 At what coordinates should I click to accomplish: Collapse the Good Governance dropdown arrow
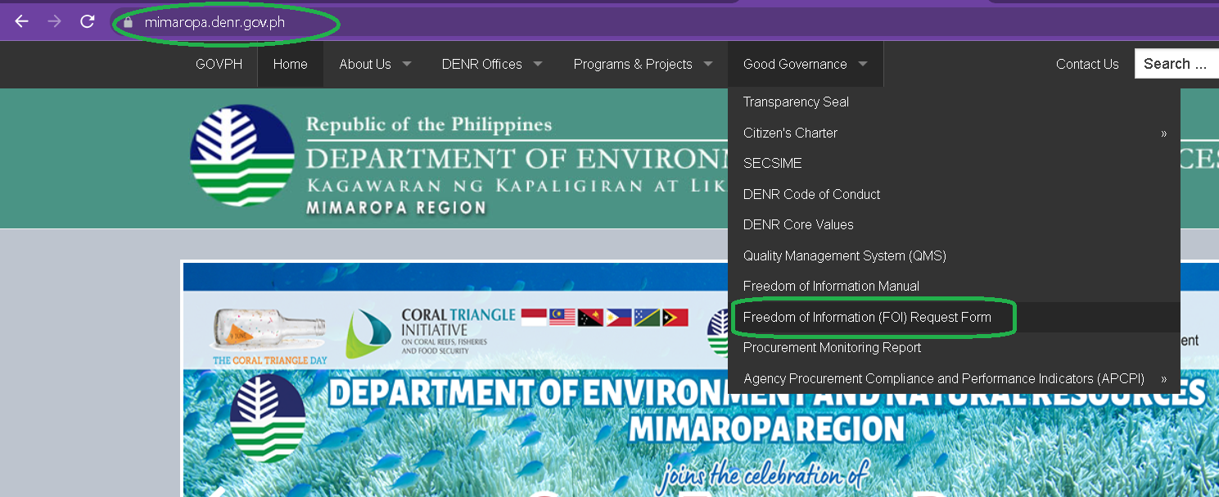[x=863, y=63]
